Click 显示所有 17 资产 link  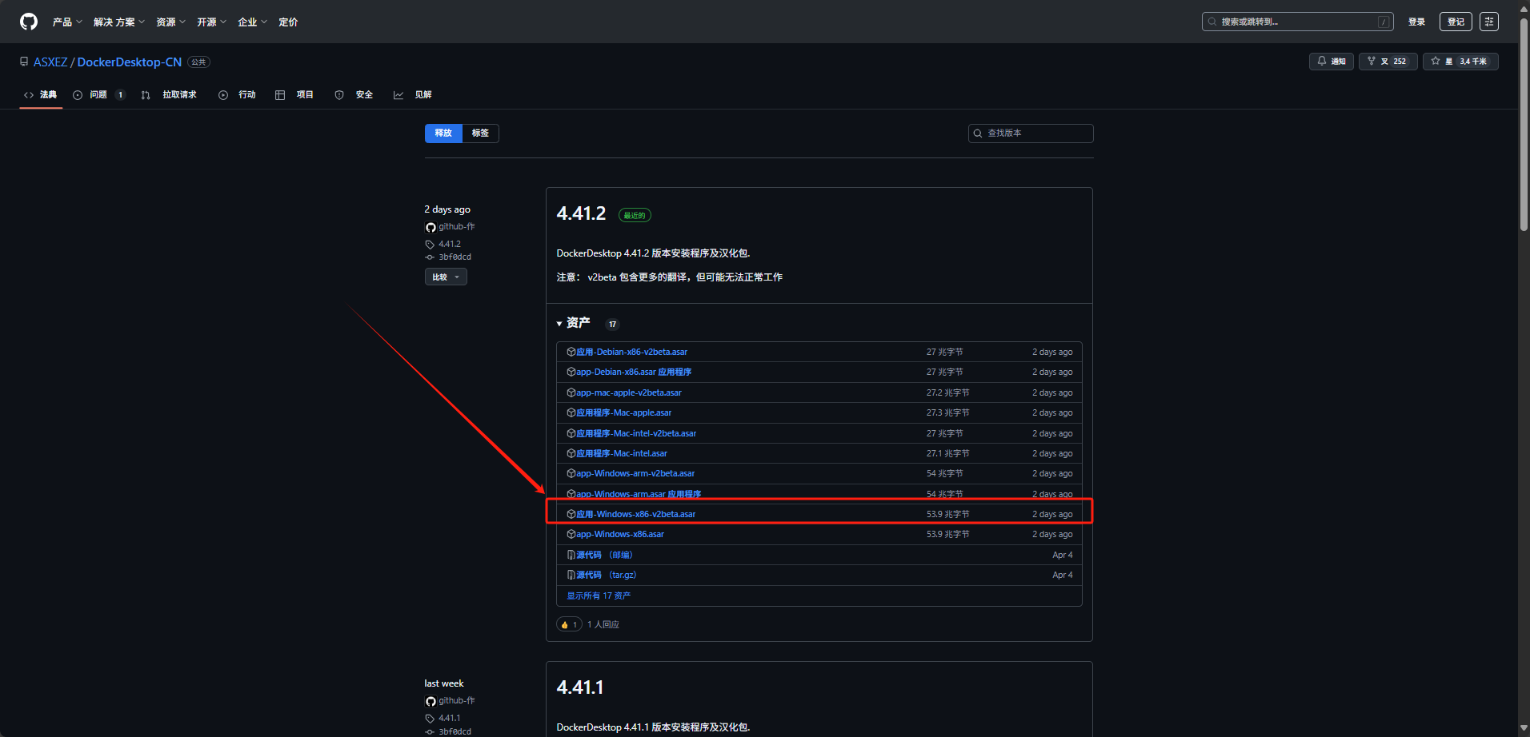pyautogui.click(x=599, y=596)
